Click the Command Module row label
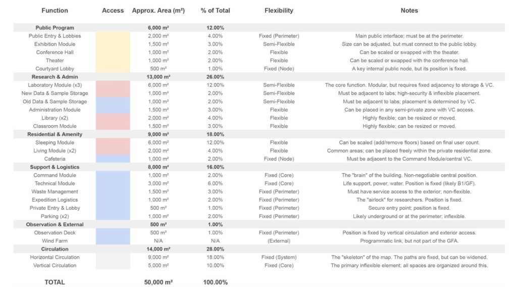The height and width of the screenshot is (293, 517). point(55,175)
